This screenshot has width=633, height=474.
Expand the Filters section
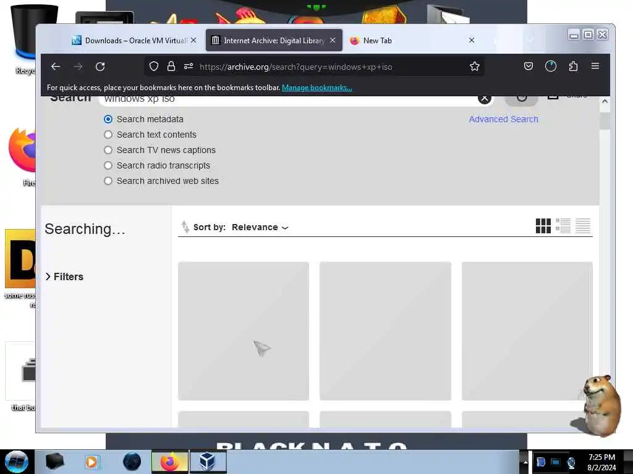click(x=64, y=276)
